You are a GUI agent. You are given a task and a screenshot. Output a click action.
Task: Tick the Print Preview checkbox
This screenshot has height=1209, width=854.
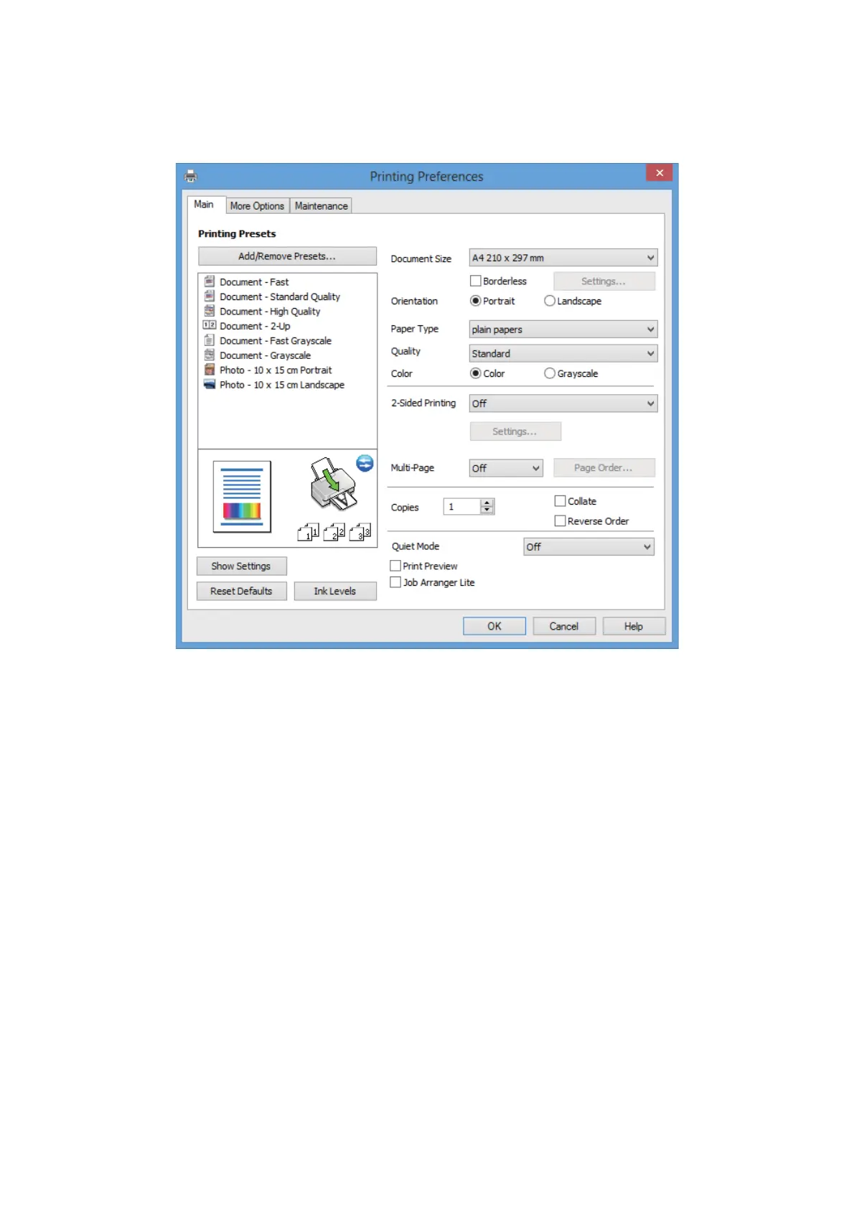tap(395, 566)
